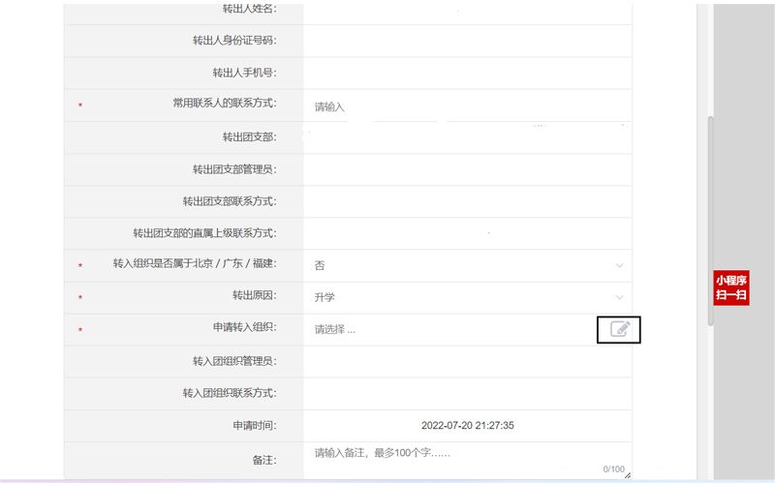
Task: Click the page vertical scrollbar thumb
Action: (x=710, y=221)
